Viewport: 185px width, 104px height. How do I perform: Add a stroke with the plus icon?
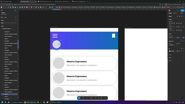[184, 55]
